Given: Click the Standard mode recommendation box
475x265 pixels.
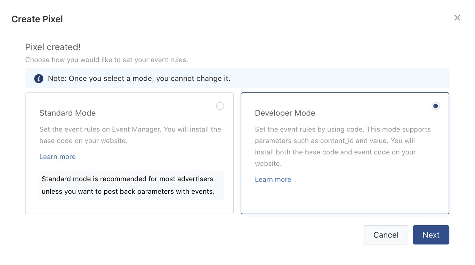Looking at the screenshot, I should point(131,185).
